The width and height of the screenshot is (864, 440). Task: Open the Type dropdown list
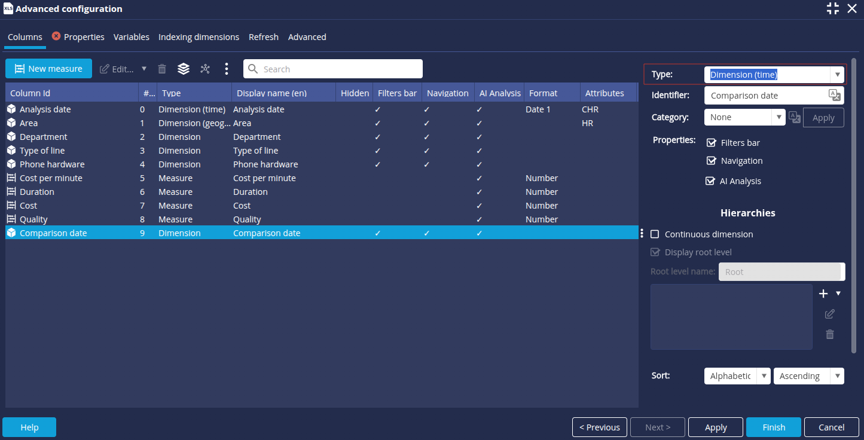837,75
